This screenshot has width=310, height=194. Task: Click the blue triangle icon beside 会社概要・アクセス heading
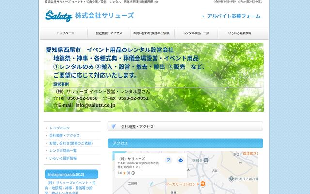[x=114, y=126]
